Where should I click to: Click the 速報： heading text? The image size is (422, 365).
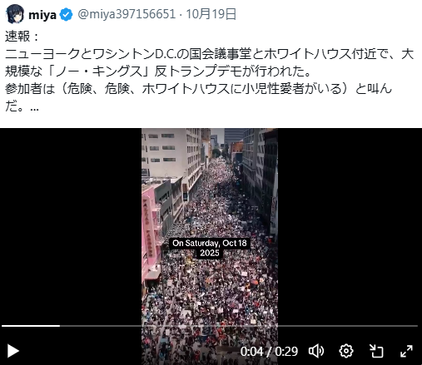click(22, 37)
